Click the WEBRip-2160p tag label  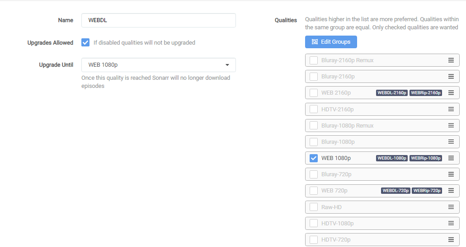tap(426, 93)
